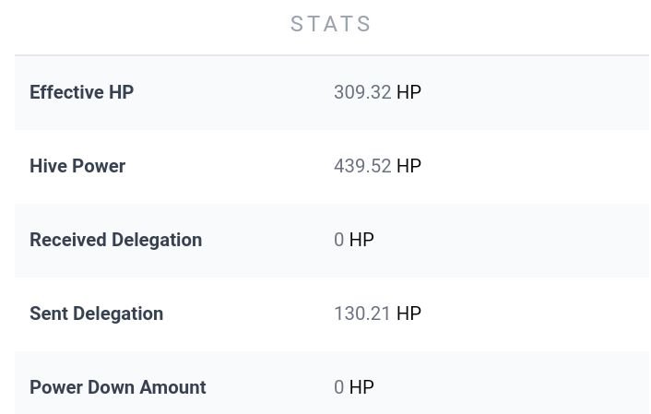Select the Sent Delegation label
This screenshot has height=414, width=651.
point(96,313)
